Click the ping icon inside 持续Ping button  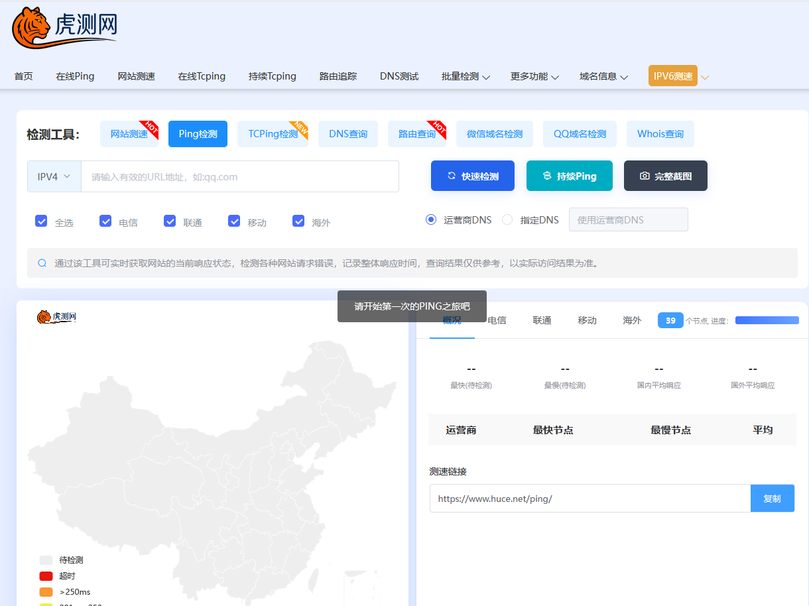click(546, 175)
